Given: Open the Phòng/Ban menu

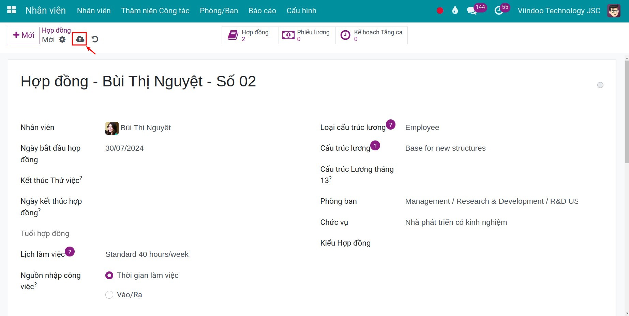Looking at the screenshot, I should pos(219,11).
